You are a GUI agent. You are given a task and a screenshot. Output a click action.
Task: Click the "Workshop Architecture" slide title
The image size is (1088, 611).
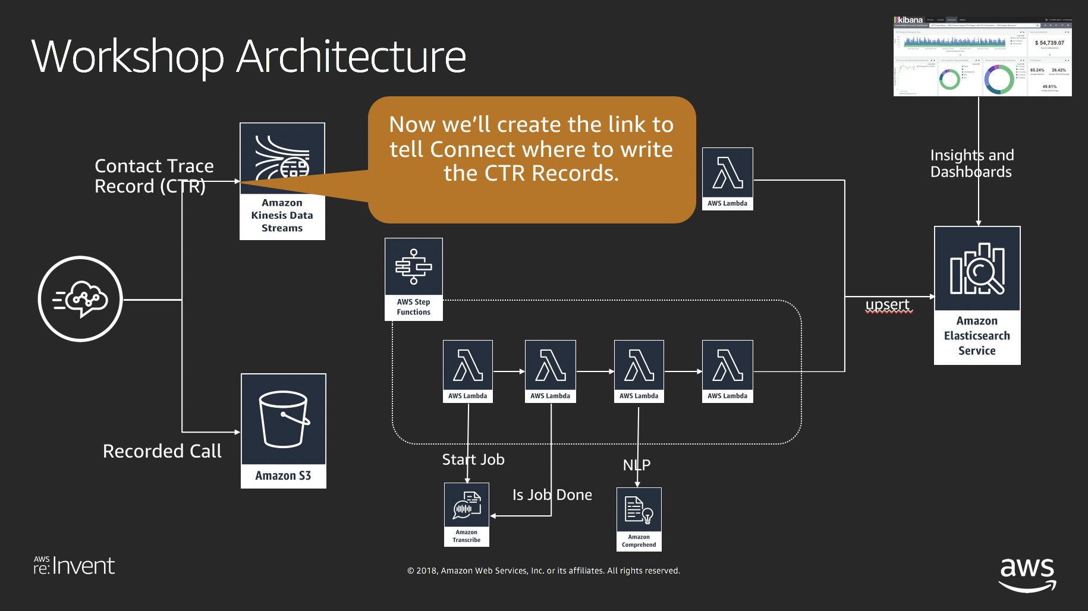click(x=249, y=56)
